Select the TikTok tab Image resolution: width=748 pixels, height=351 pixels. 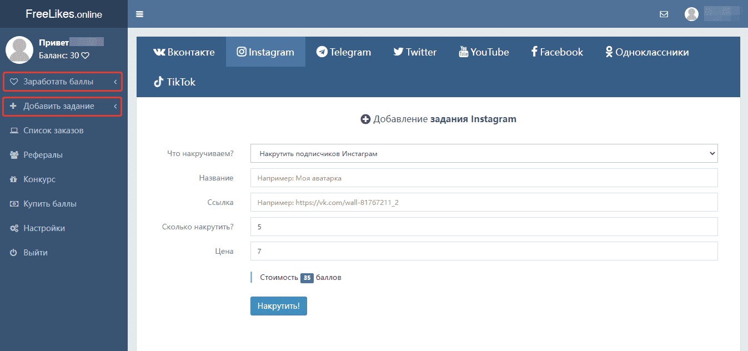[x=175, y=82]
